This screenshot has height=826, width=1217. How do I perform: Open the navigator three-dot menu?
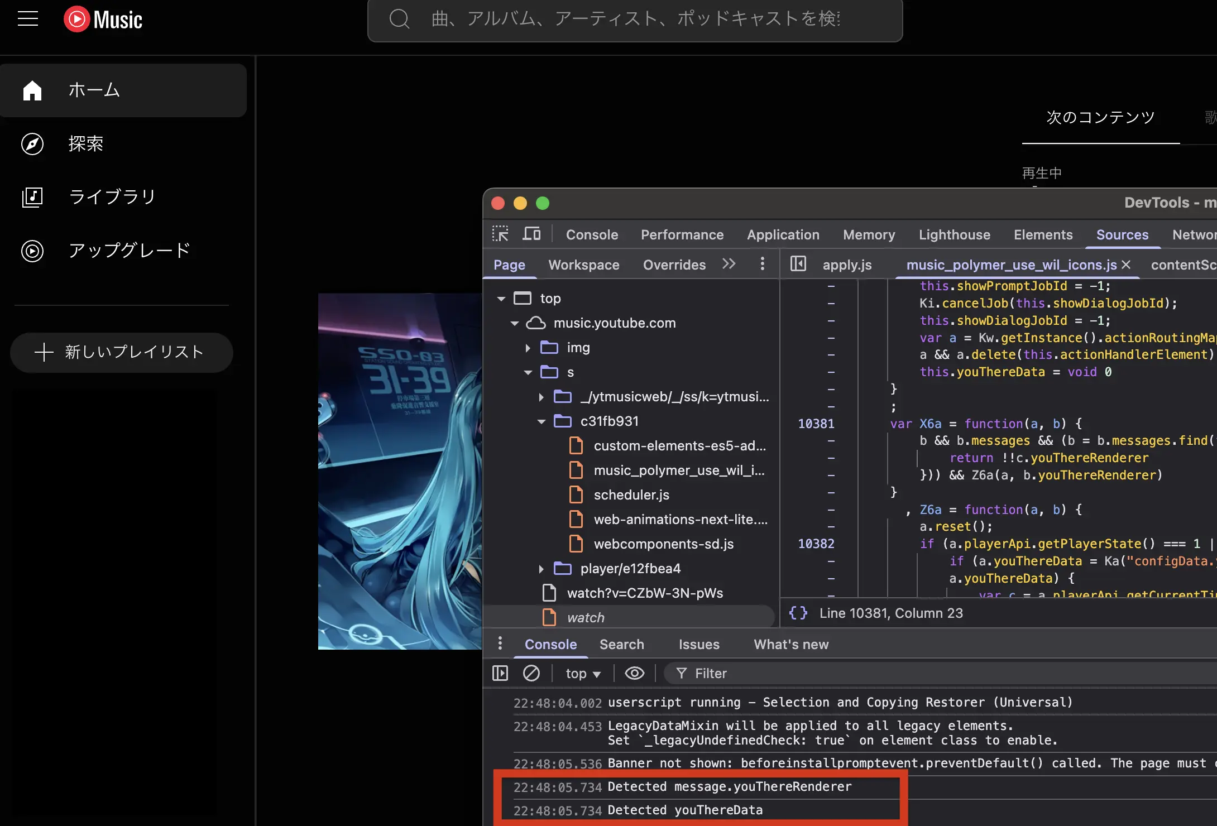point(763,264)
